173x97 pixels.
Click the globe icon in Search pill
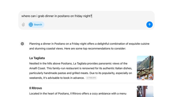[x=31, y=25]
